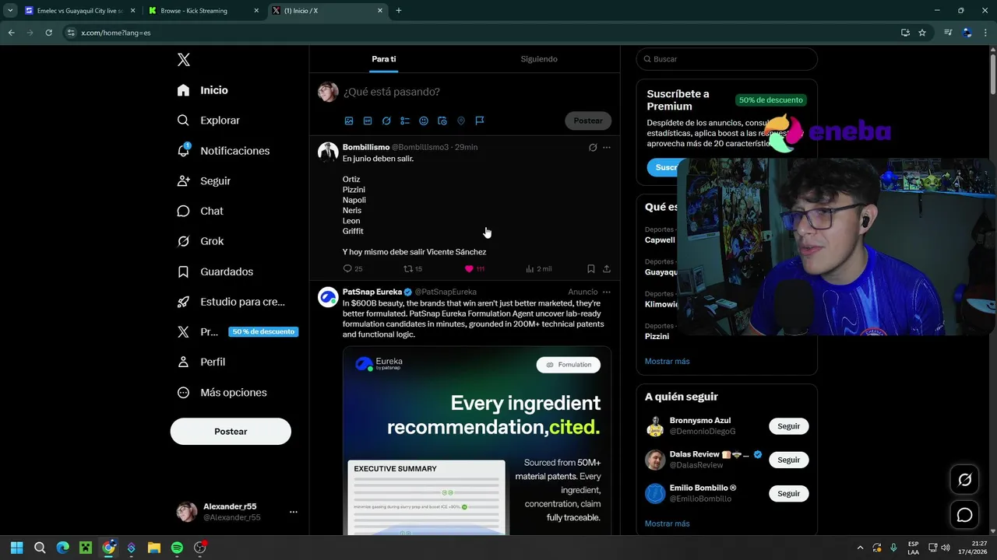Open Notificaciones in sidebar
This screenshot has height=560, width=997.
point(223,151)
